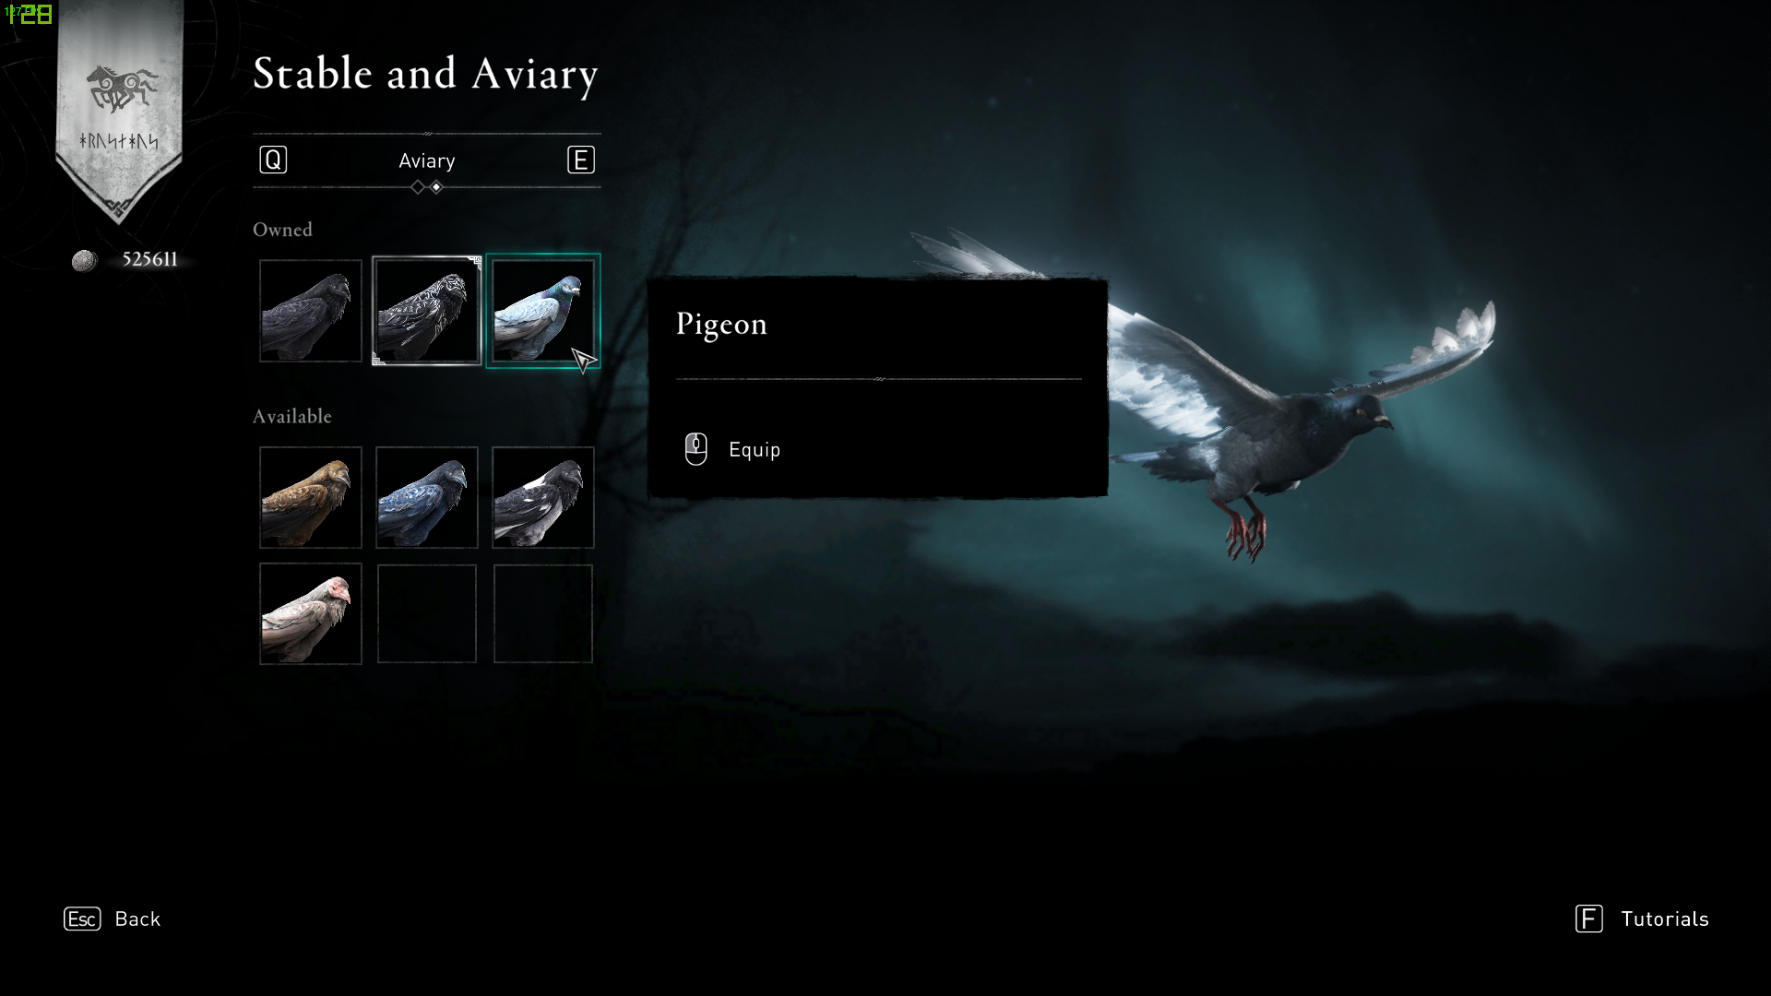Screen dimensions: 1771x996
Task: Click the F key Tutorials icon
Action: (x=1589, y=919)
